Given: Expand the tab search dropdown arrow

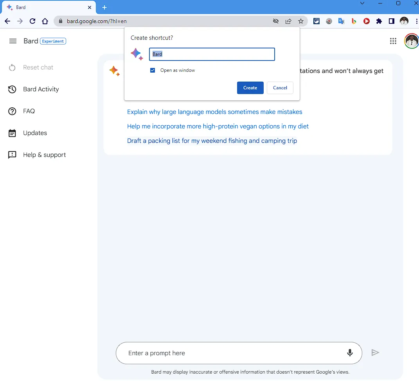Looking at the screenshot, I should pos(362,3).
